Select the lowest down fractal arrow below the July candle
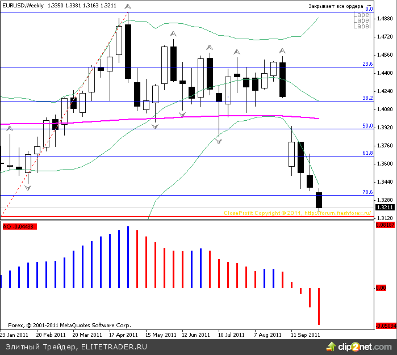The image size is (397, 355). [x=219, y=140]
